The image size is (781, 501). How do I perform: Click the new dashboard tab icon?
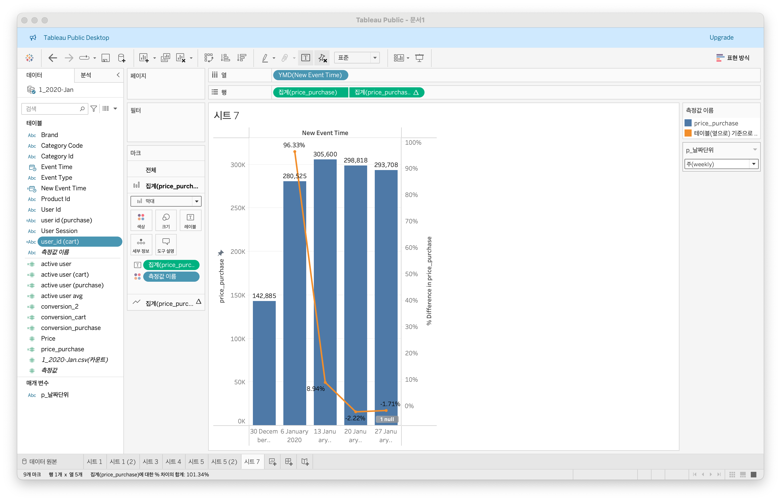coord(289,462)
